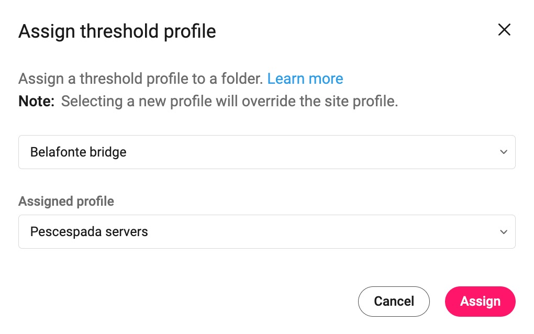Click the "Assign a threshold profile to a folder" text
The height and width of the screenshot is (334, 534).
(x=140, y=79)
